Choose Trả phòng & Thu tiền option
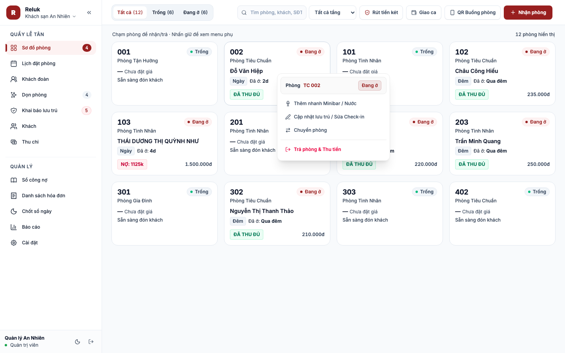565x353 pixels. [334, 149]
